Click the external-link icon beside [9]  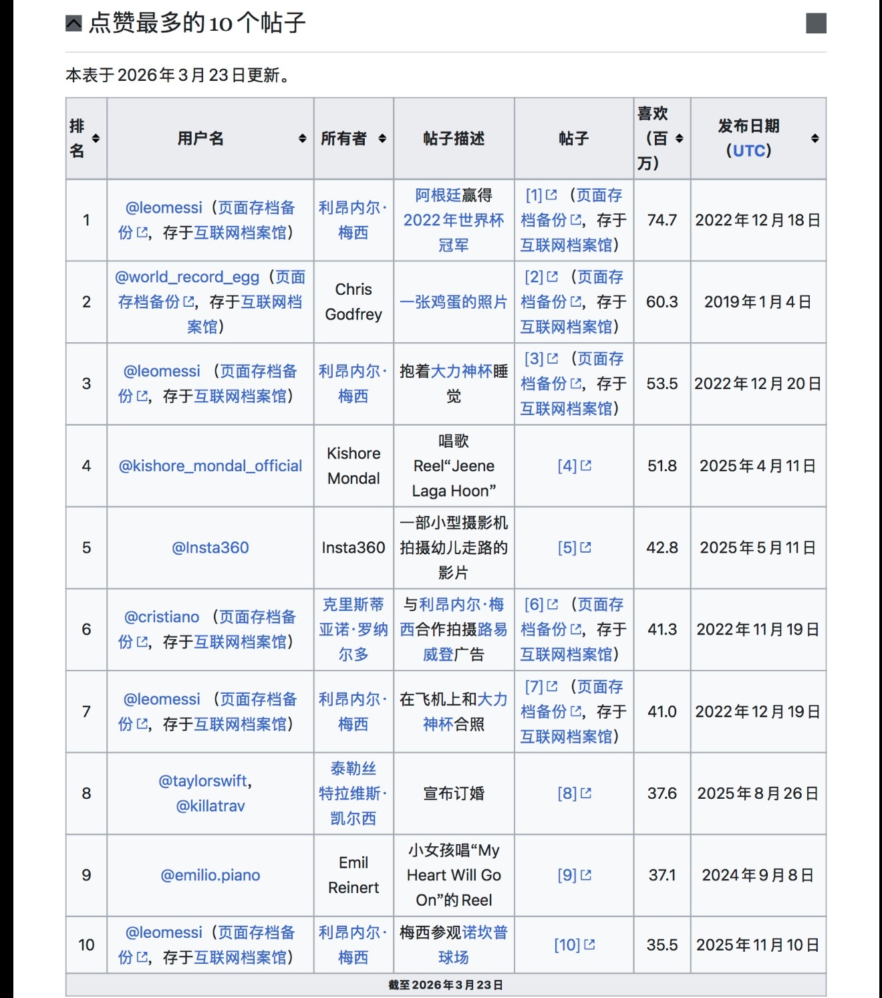[x=587, y=876]
